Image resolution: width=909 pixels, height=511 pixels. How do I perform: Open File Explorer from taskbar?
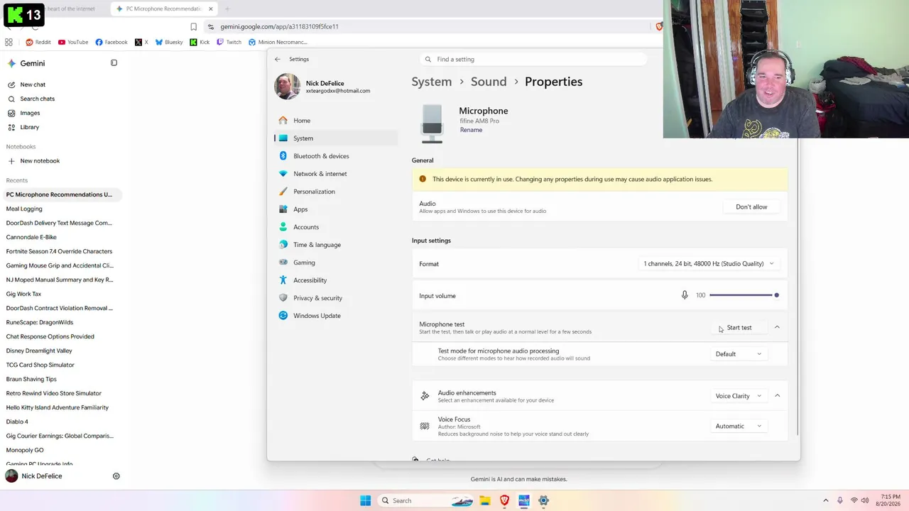pyautogui.click(x=485, y=501)
